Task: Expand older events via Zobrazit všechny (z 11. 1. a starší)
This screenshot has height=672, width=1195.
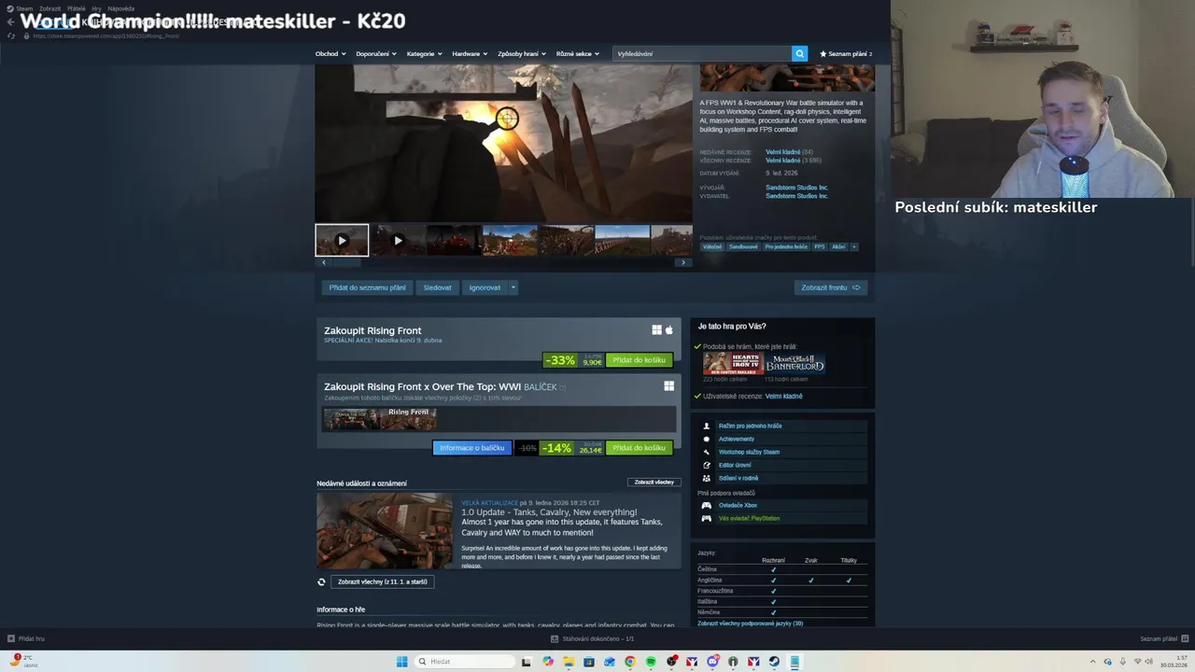Action: [382, 581]
